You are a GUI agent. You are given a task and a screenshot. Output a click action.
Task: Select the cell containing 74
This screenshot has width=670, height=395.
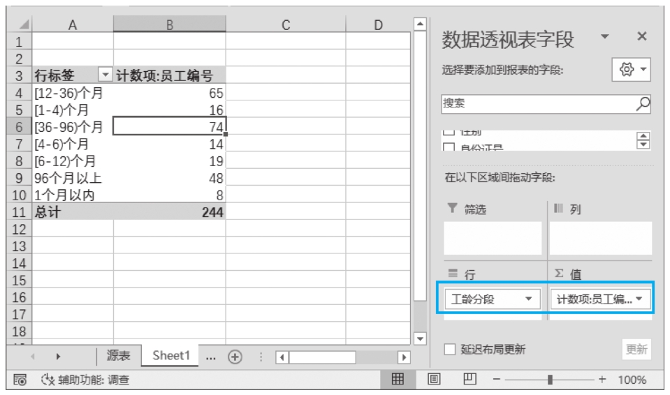170,126
